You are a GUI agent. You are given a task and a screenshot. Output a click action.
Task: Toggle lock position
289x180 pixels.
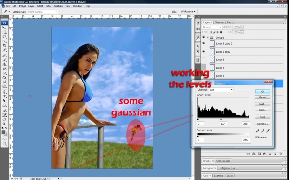point(218,32)
